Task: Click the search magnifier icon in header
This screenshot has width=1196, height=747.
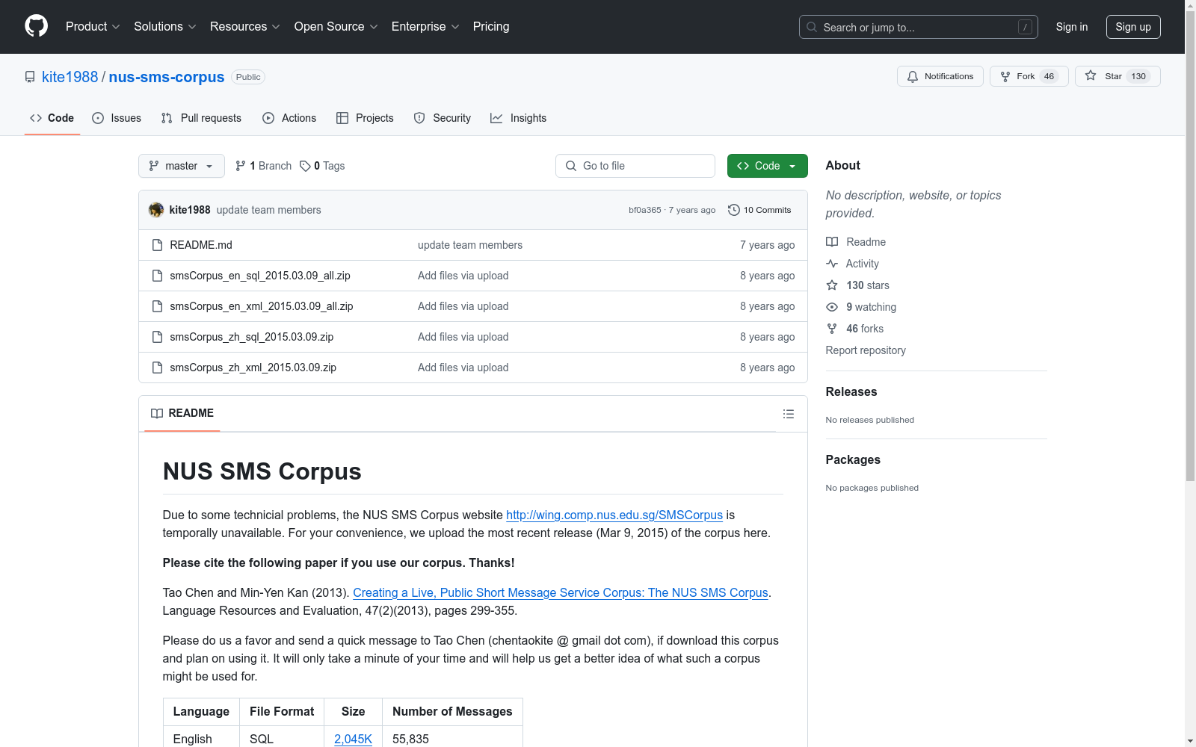Action: pos(812,27)
